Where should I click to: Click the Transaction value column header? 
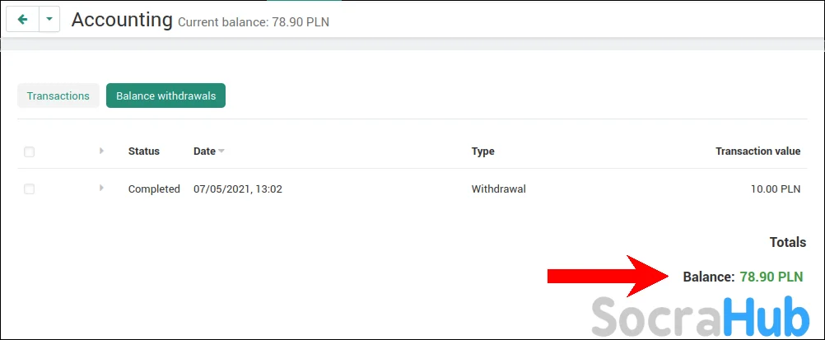tap(757, 151)
